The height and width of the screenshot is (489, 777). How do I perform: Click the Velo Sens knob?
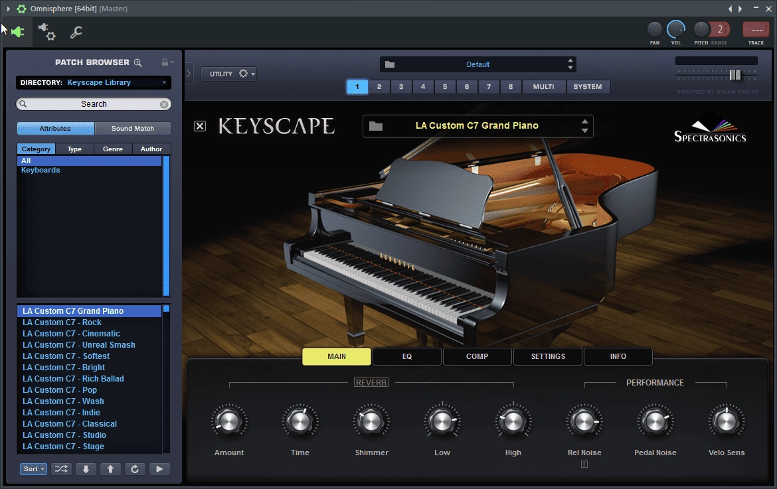coord(727,422)
